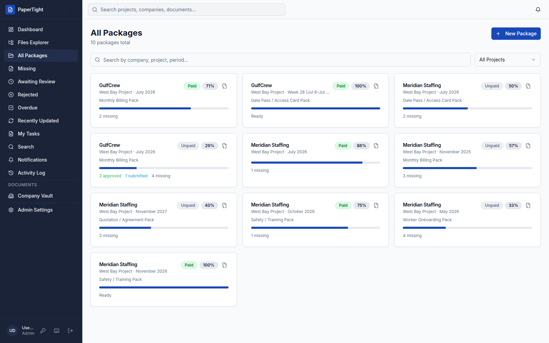Click '4 missing' on the May 2026 card

412,236
